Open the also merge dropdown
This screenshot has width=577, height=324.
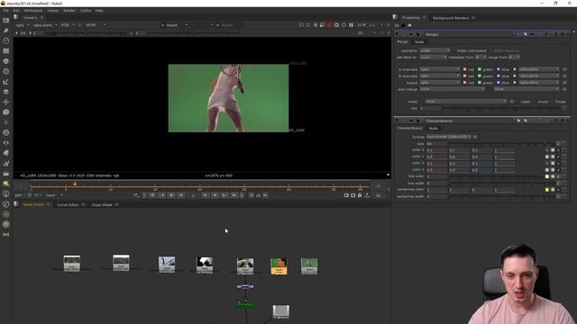point(453,89)
